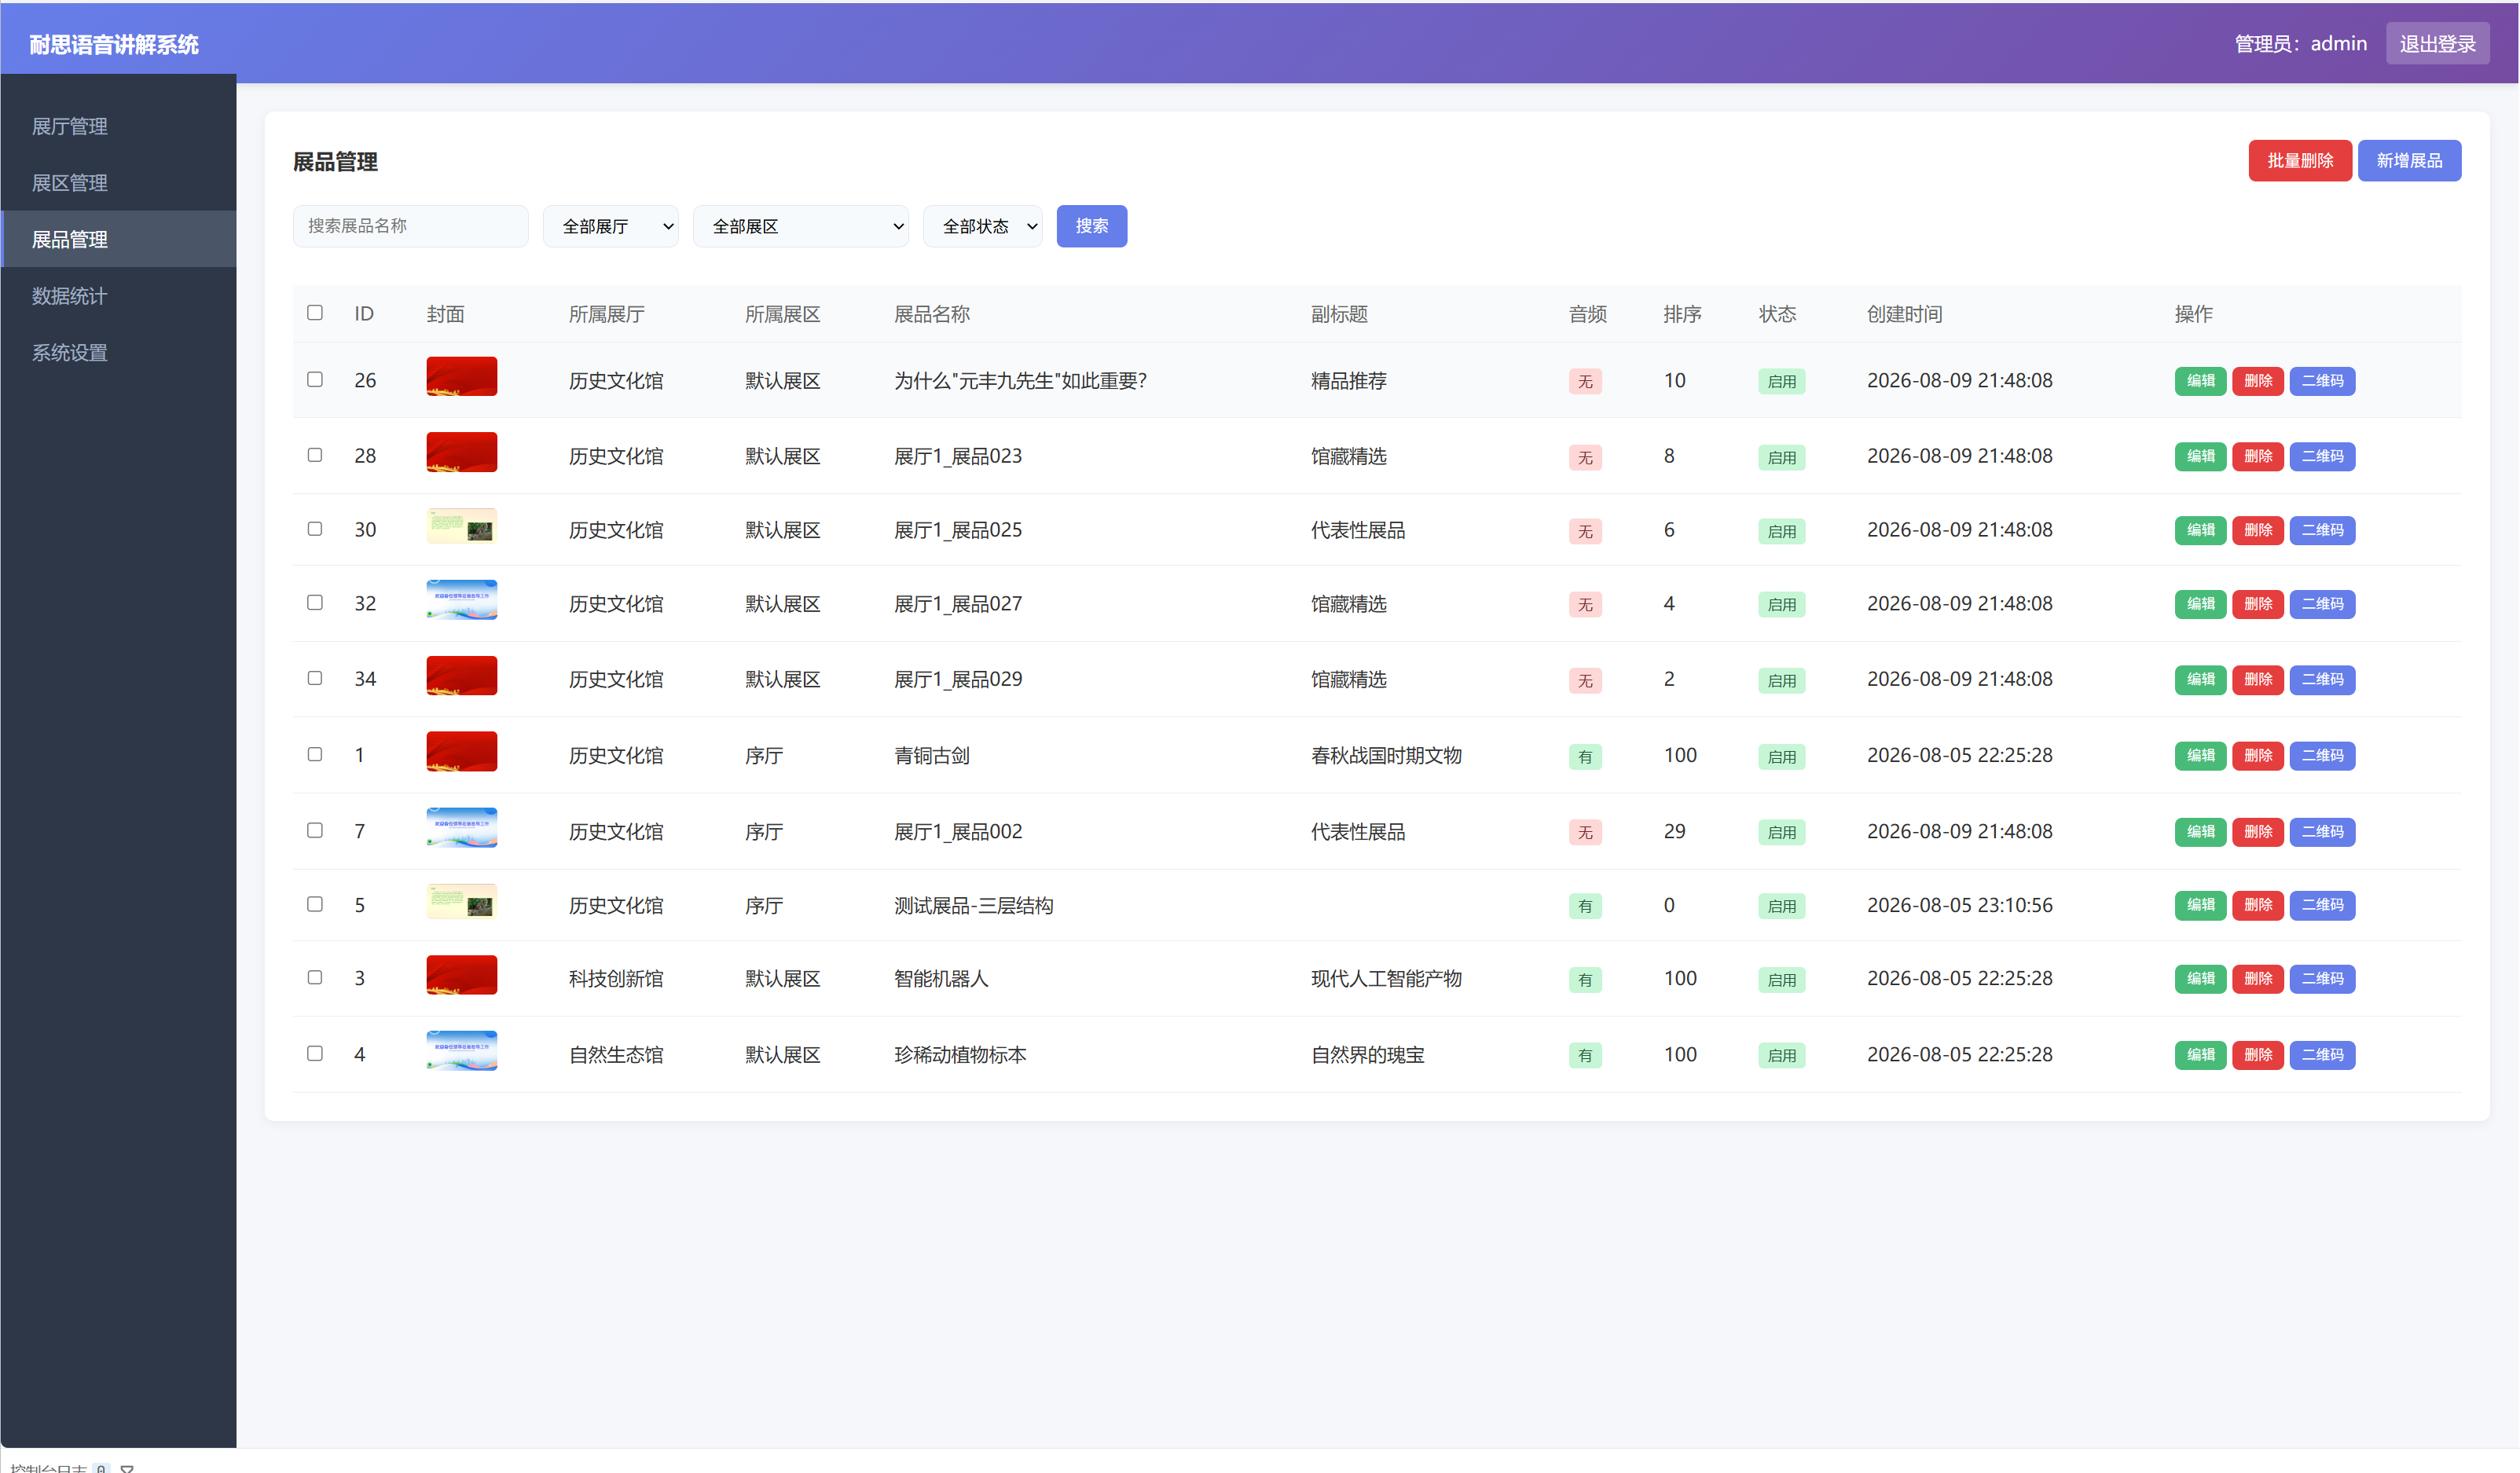View cover thumbnail of 展厅1_展品025
Image resolution: width=2520 pixels, height=1473 pixels.
(x=462, y=526)
